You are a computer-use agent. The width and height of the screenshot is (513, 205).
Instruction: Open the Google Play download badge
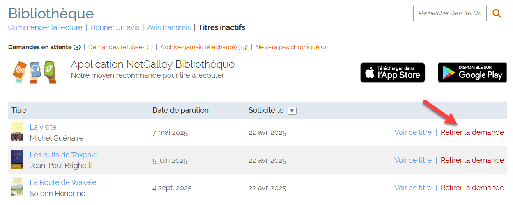[472, 73]
